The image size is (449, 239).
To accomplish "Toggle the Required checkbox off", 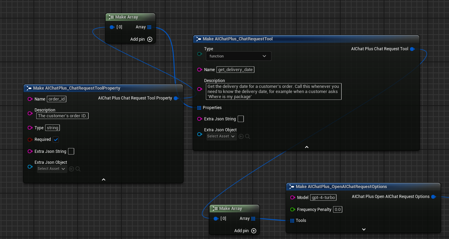I will pos(56,140).
